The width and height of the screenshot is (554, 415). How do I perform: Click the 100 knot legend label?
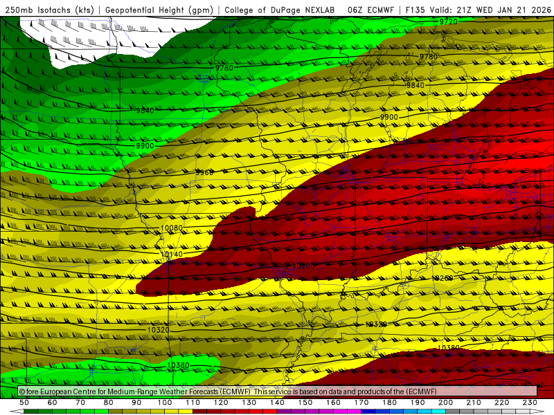click(x=165, y=403)
